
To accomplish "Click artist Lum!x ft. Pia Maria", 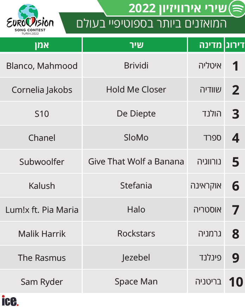I will (42, 210).
